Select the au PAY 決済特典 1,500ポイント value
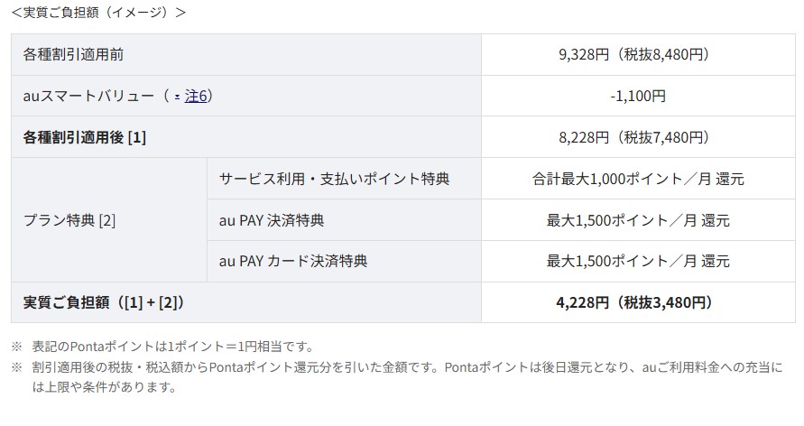The height and width of the screenshot is (426, 804). click(638, 220)
